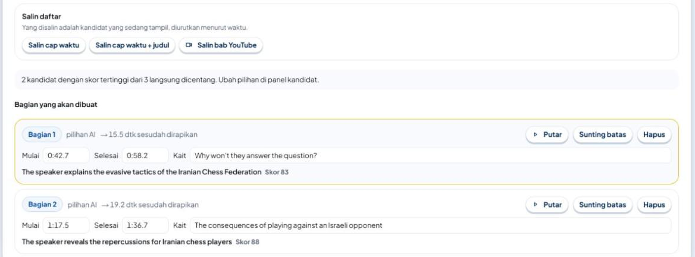Play Bagian 2 with Putar button
Image resolution: width=695 pixels, height=257 pixels.
(547, 205)
